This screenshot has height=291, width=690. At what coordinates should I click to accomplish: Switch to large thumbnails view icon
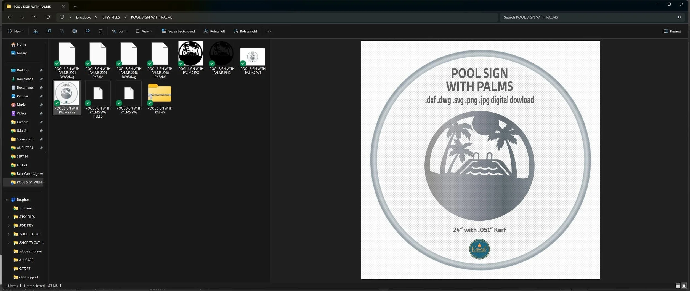pyautogui.click(x=684, y=285)
